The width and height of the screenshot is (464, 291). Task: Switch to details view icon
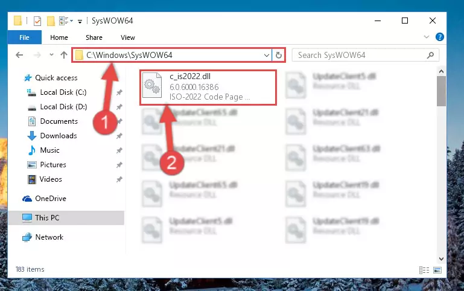(424, 270)
